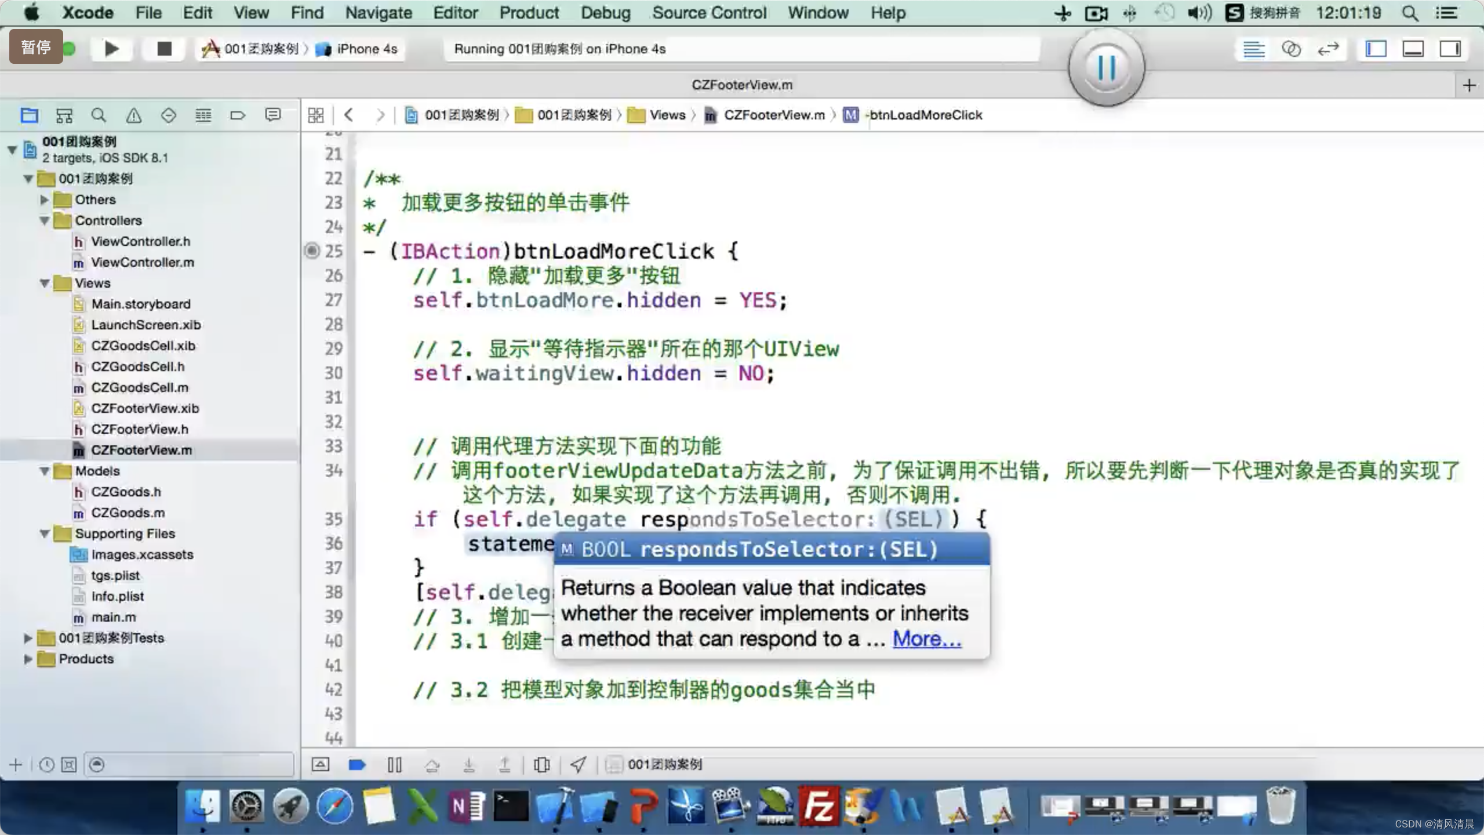
Task: Open the Breakpoint navigator
Action: tap(238, 115)
